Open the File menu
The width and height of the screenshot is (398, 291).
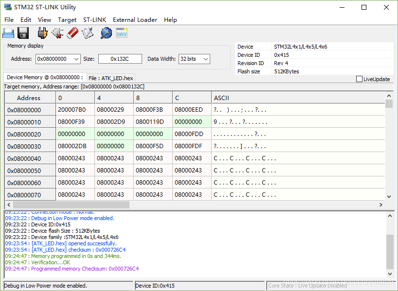9,20
